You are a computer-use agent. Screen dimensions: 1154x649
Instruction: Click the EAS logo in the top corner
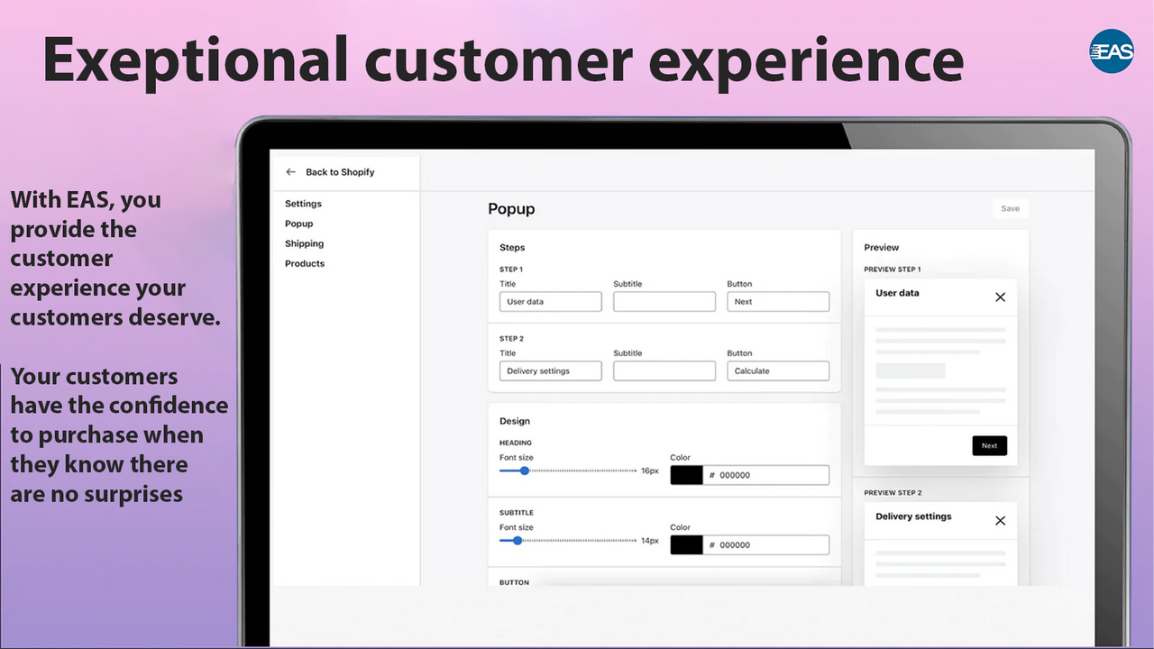click(x=1111, y=52)
